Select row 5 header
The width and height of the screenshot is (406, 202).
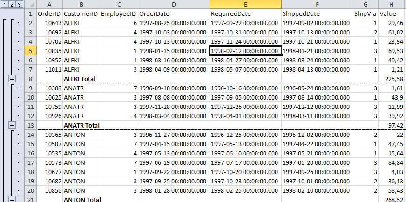pos(31,51)
